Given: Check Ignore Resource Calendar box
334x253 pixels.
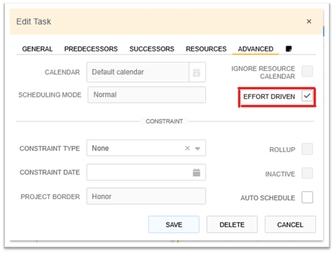Looking at the screenshot, I should (307, 71).
